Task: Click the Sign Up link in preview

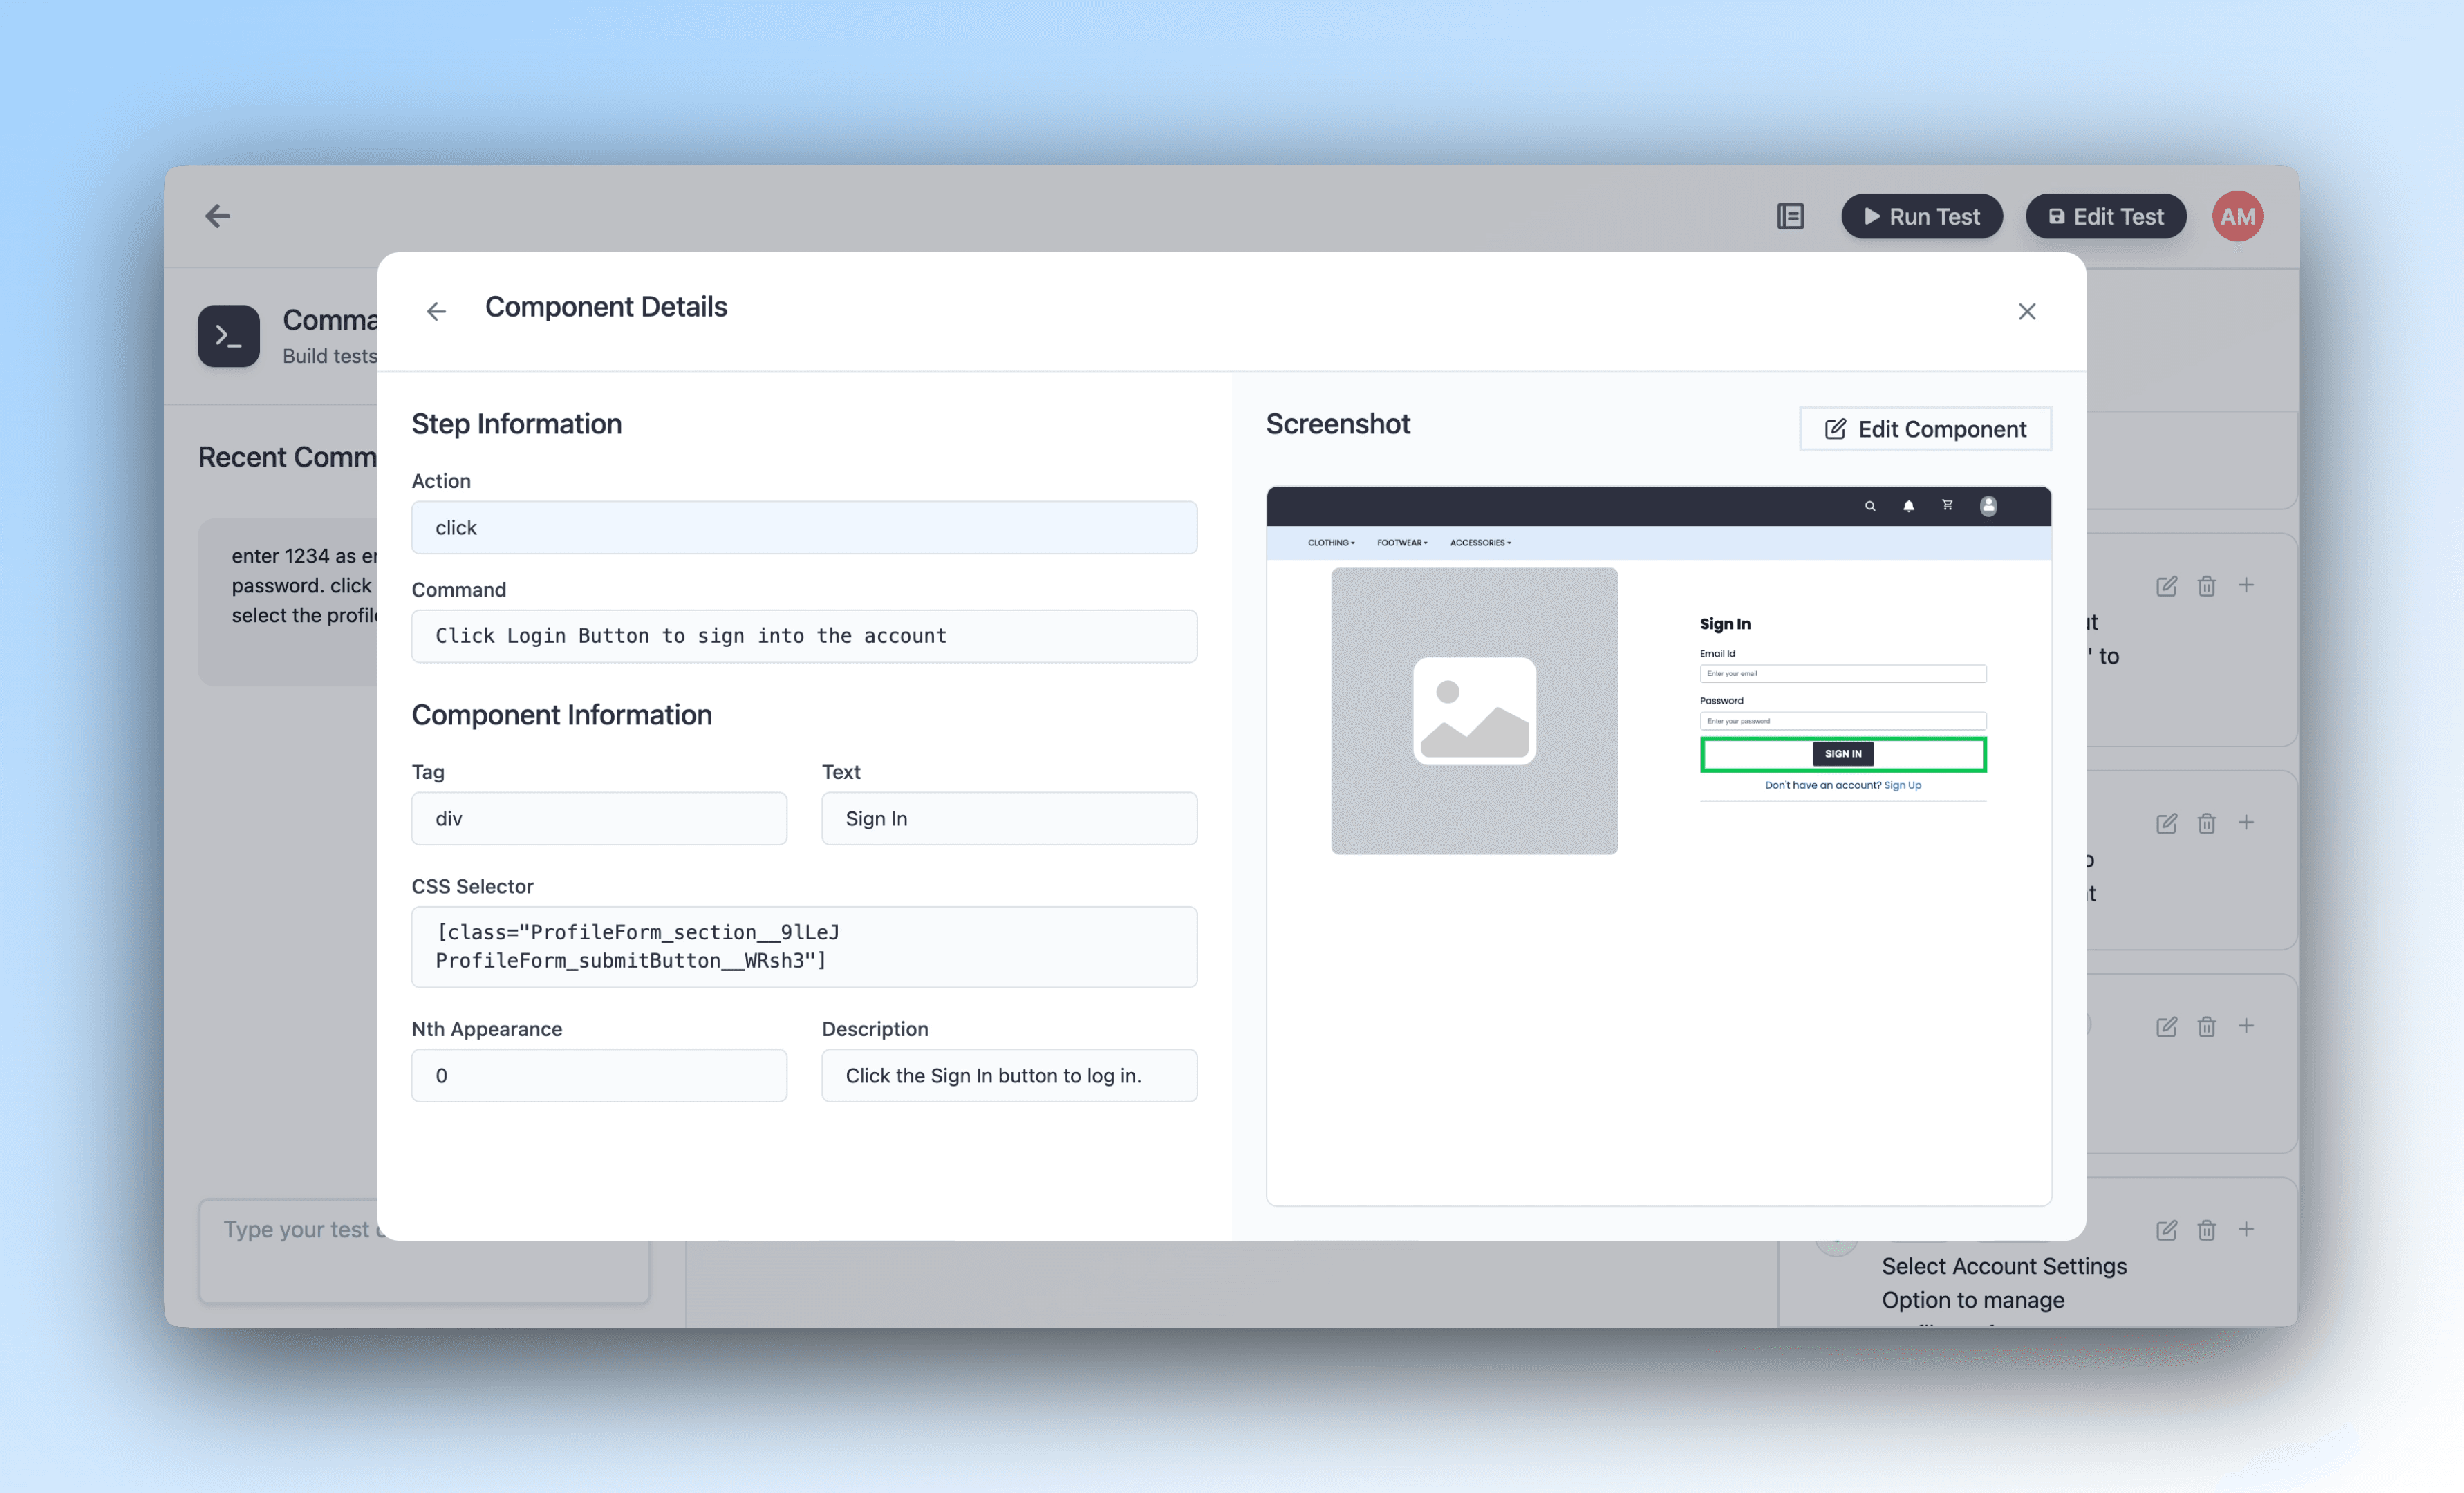Action: (1902, 785)
